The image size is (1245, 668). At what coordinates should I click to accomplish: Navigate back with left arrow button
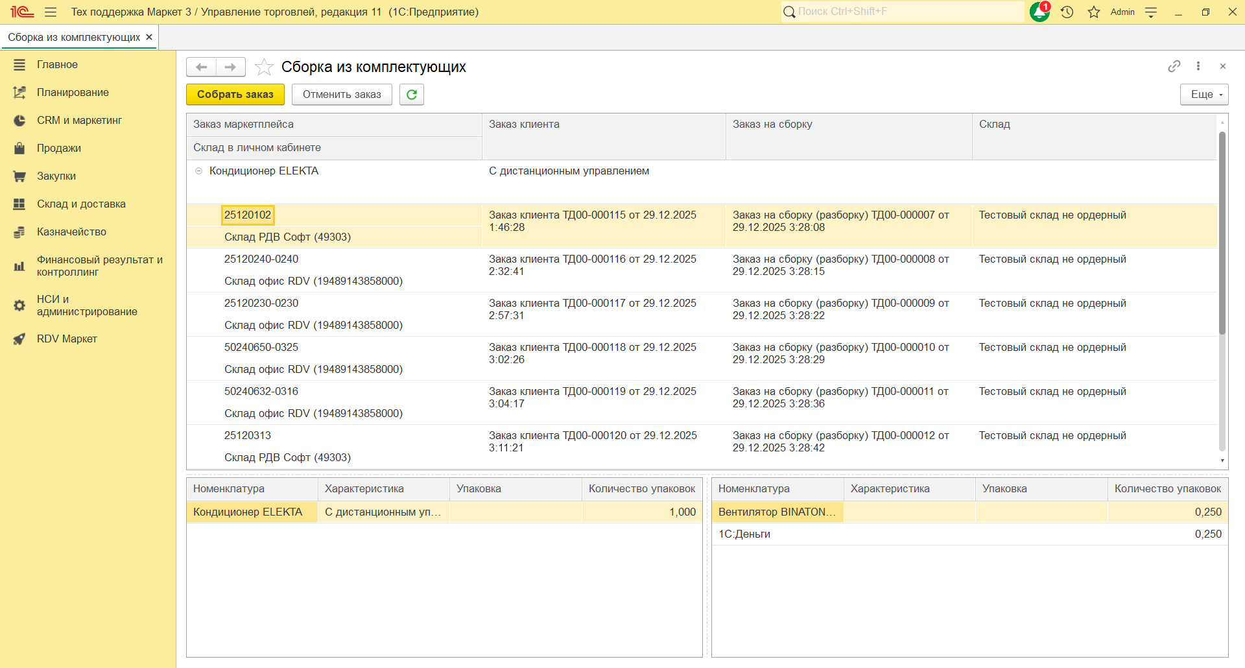(x=201, y=67)
